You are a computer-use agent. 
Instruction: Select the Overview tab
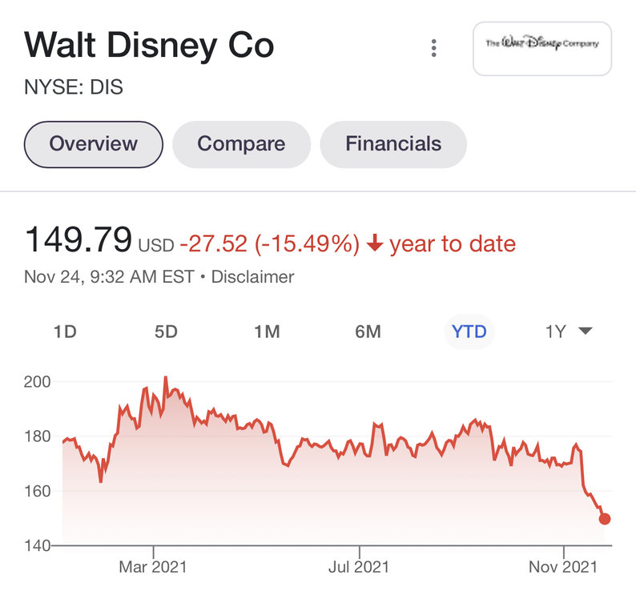click(x=94, y=144)
